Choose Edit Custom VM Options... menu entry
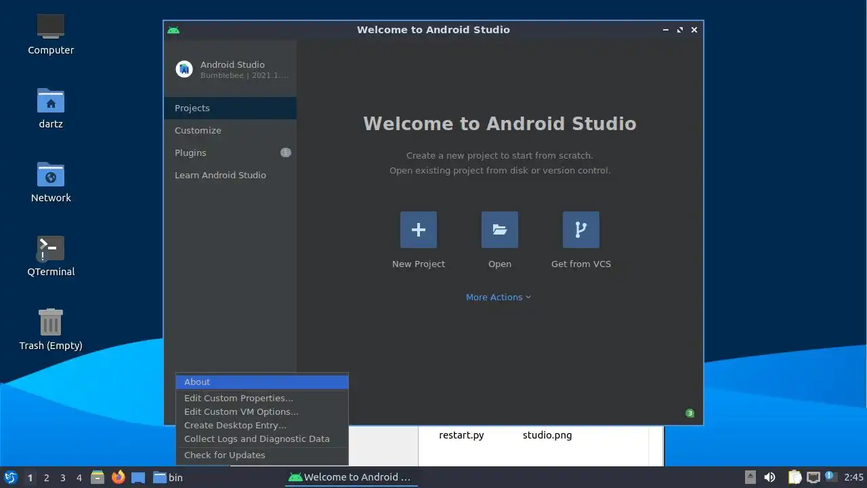This screenshot has width=867, height=488. pyautogui.click(x=262, y=411)
